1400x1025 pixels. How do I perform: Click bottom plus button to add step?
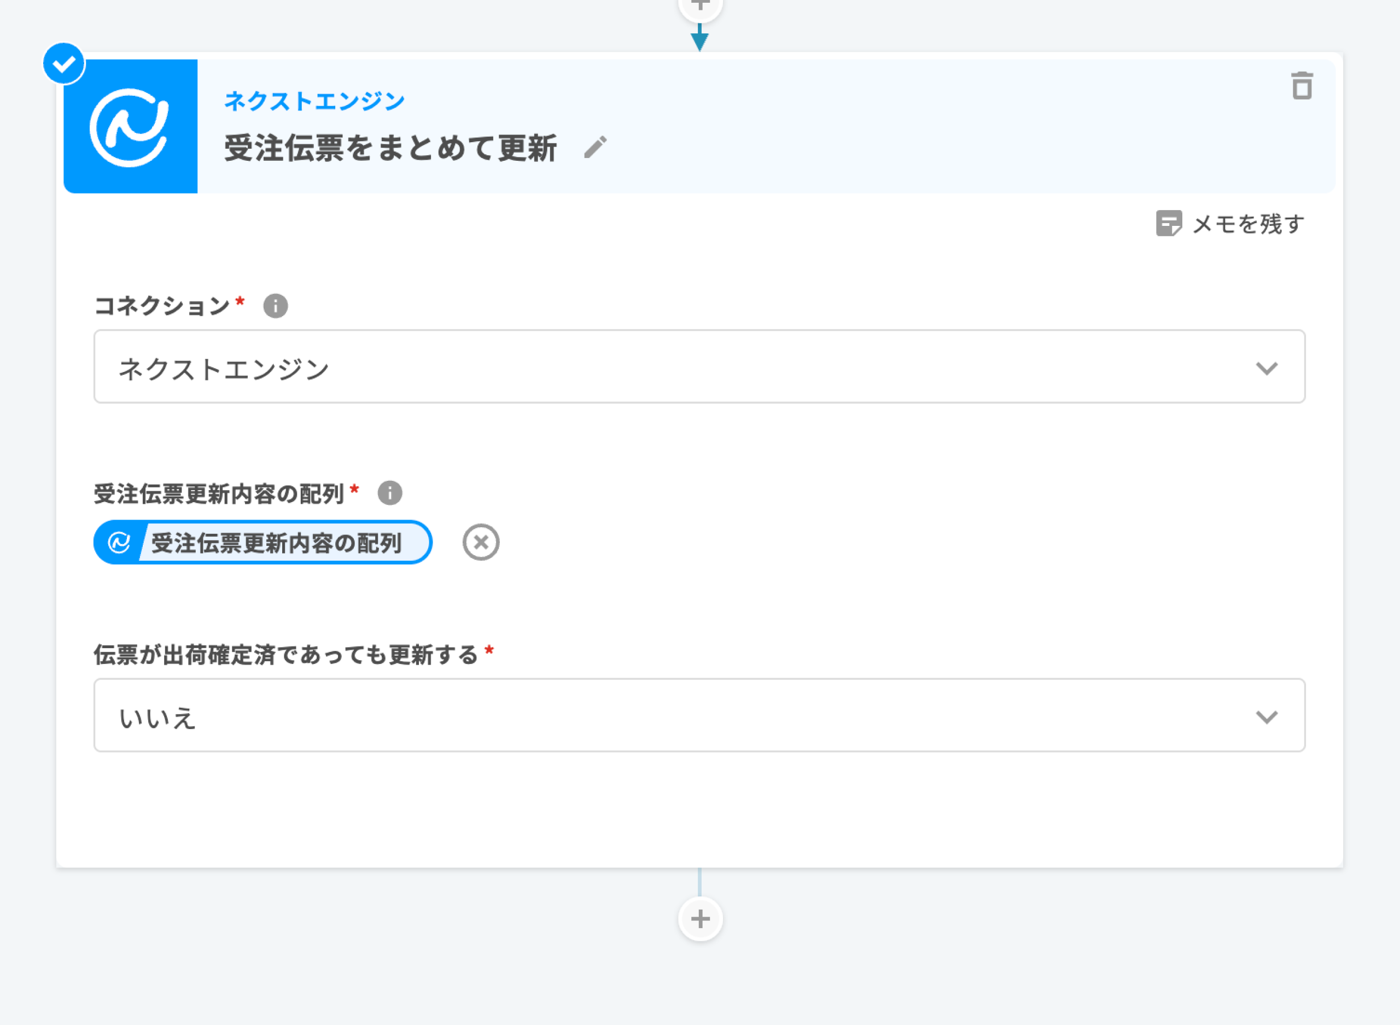click(701, 919)
